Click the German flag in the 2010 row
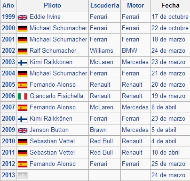Screen dimensions: 190x181 pyautogui.click(x=23, y=141)
